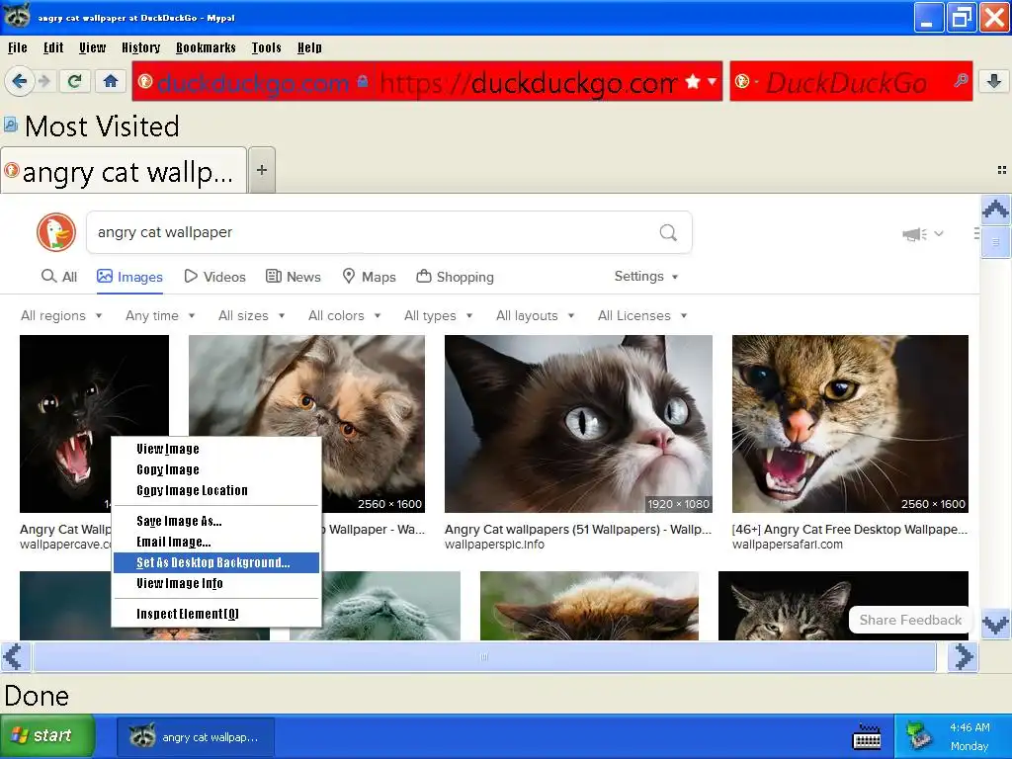Open the View menu

pyautogui.click(x=92, y=47)
